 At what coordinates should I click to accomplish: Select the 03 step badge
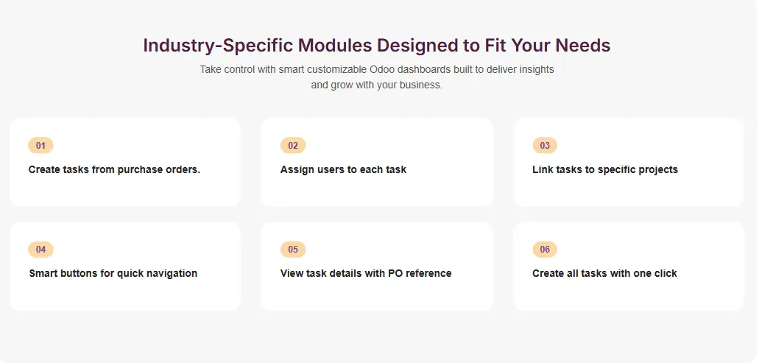tap(545, 146)
